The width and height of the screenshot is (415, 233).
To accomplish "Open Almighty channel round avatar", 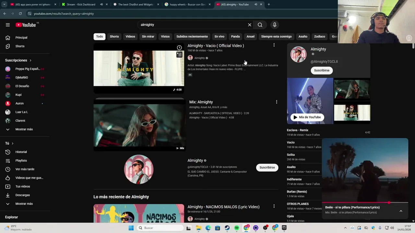I will 139,169.
